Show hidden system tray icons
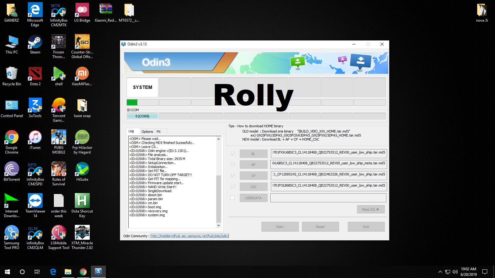495x278 pixels. pyautogui.click(x=440, y=272)
